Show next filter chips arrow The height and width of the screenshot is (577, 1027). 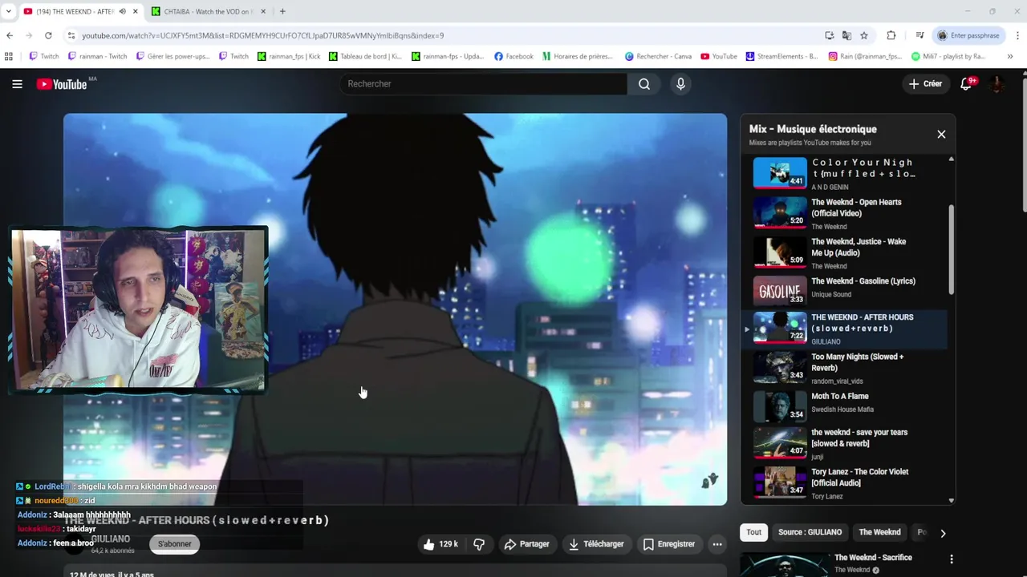(943, 533)
